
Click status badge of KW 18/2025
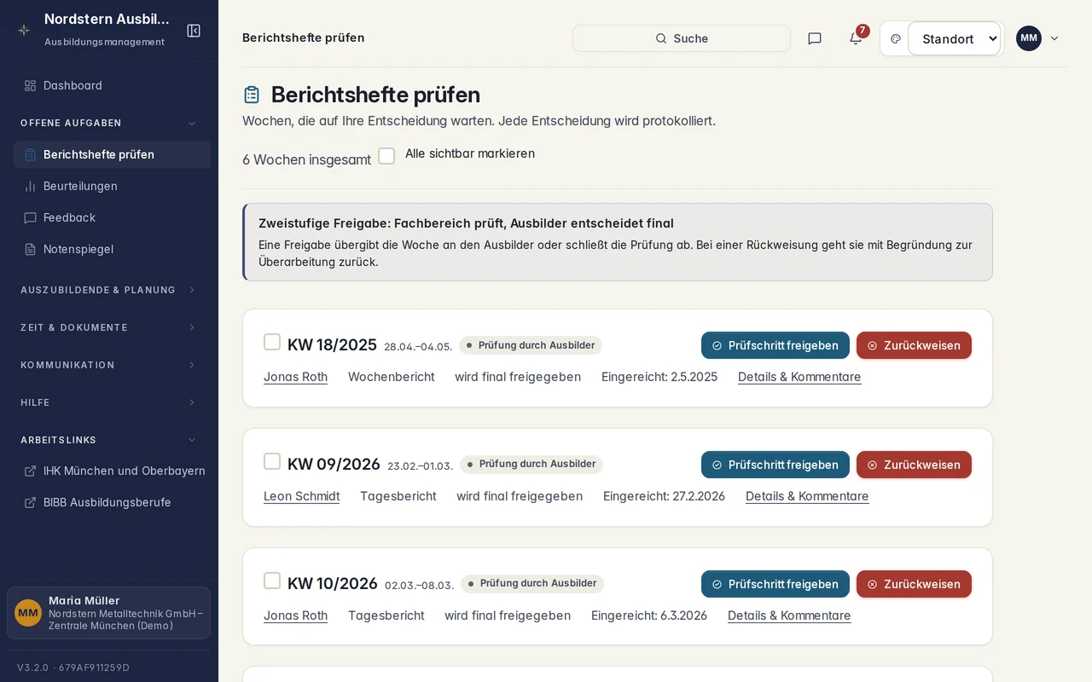tap(531, 345)
